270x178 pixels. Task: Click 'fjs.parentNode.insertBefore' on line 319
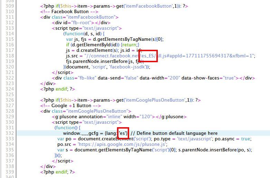coord(97,61)
